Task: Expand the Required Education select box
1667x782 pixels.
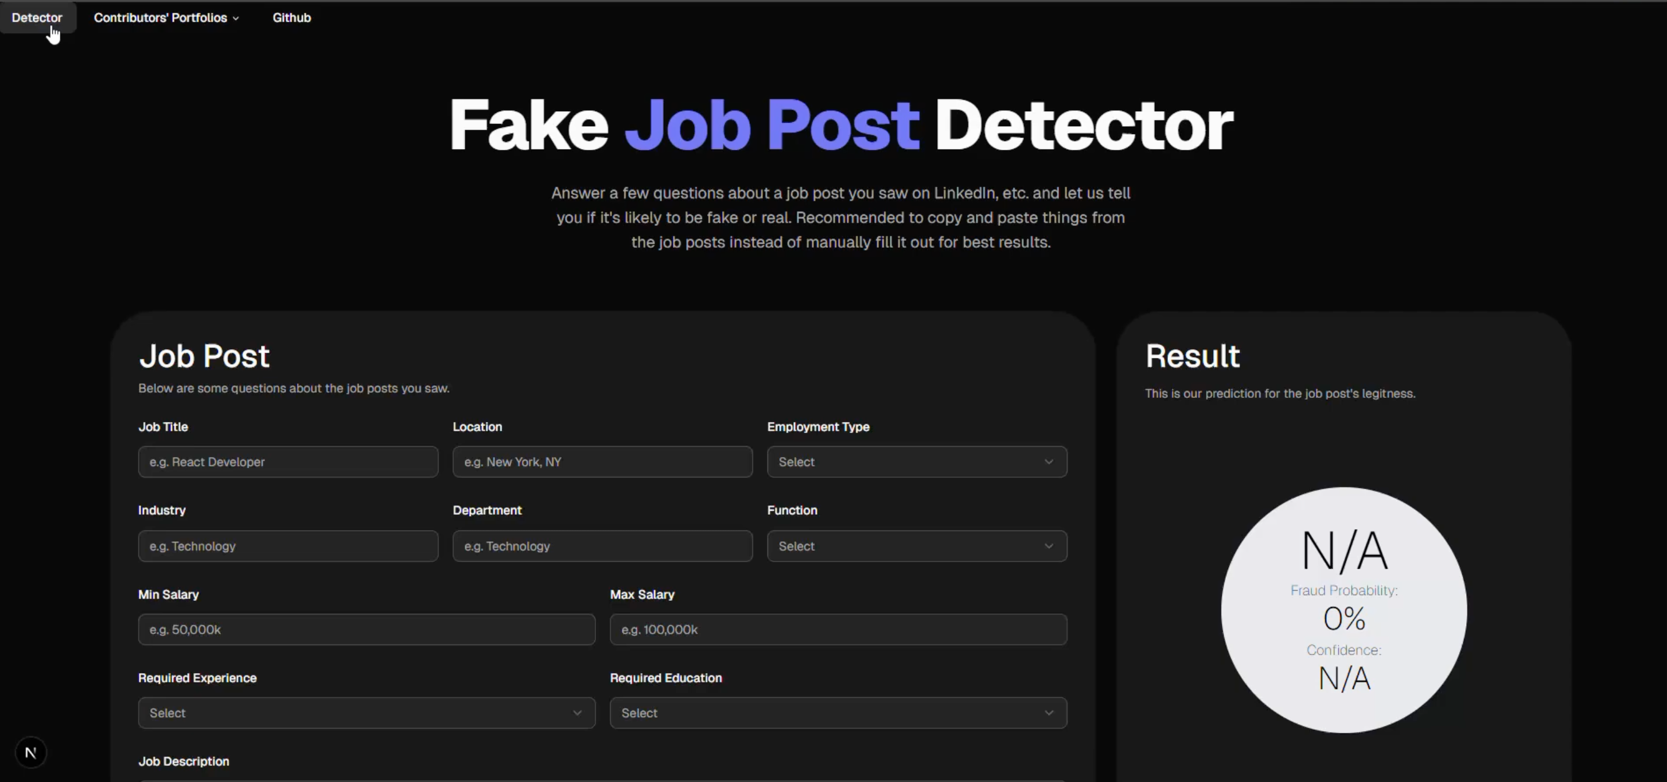Action: pyautogui.click(x=828, y=713)
